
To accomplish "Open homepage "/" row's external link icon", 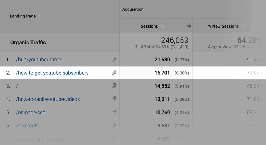I will (x=114, y=85).
